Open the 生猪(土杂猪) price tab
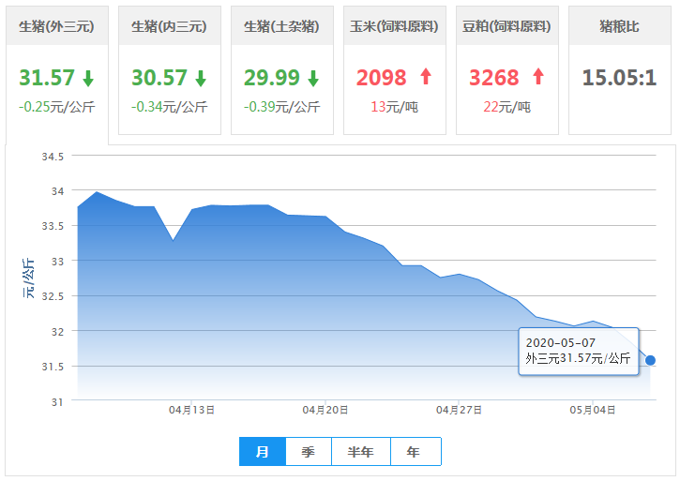680x481 pixels. pos(282,26)
